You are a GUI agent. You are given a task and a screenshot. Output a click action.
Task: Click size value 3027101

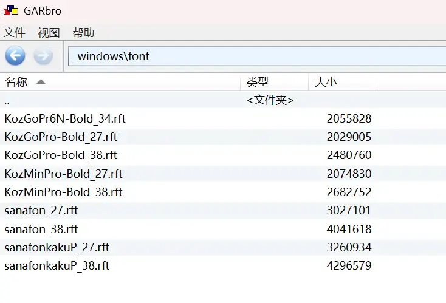point(349,210)
